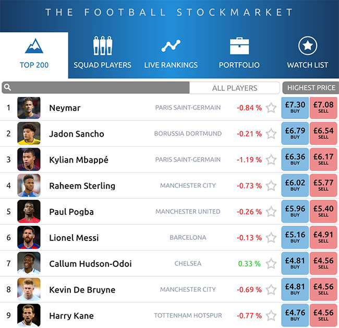339x328 pixels.
Task: Toggle watch star for Paul Pogba
Action: coord(271,212)
